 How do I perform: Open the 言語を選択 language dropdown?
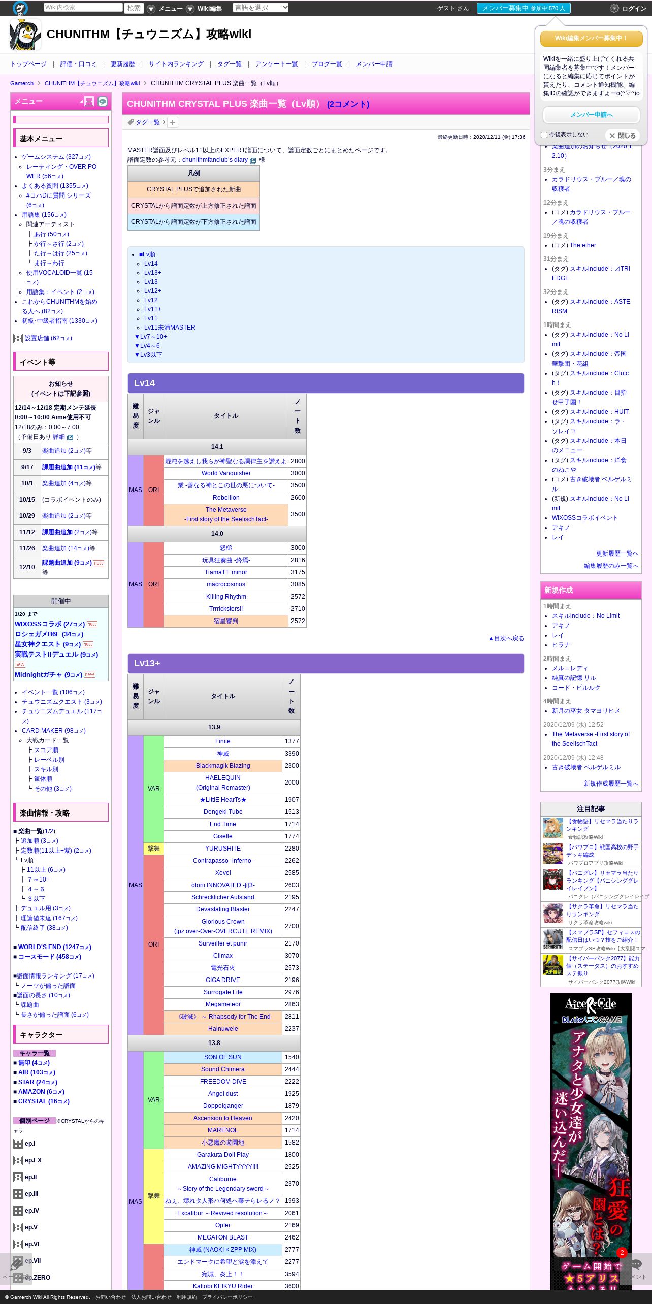pos(260,8)
